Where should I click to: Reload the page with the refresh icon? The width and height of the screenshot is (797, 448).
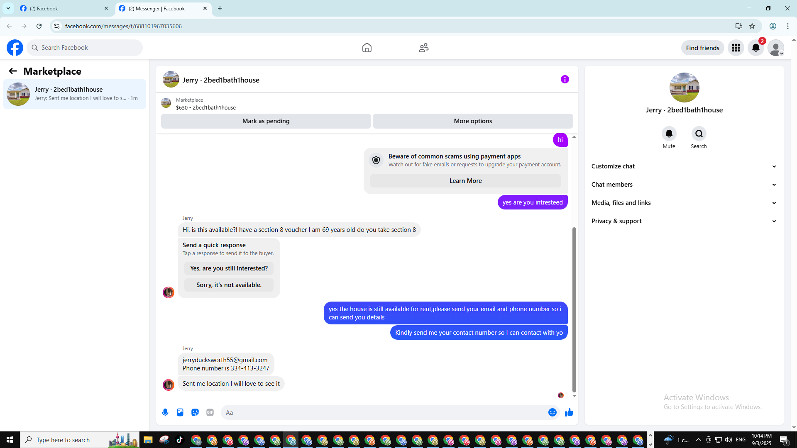point(39,26)
